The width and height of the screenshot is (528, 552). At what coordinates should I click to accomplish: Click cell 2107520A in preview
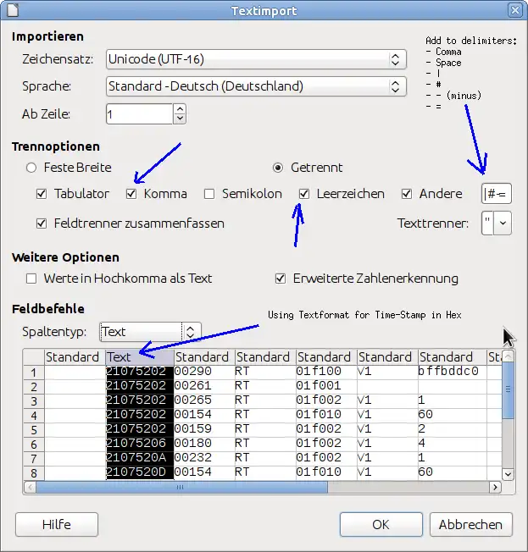point(140,458)
